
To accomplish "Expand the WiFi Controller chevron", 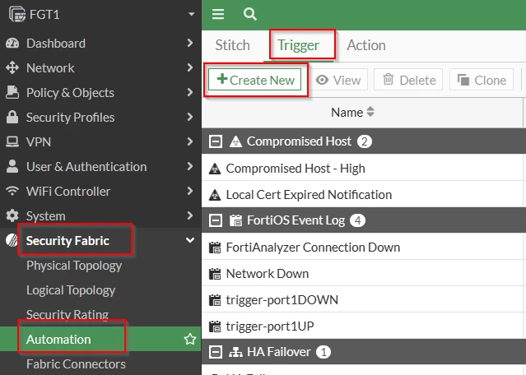I will 190,191.
